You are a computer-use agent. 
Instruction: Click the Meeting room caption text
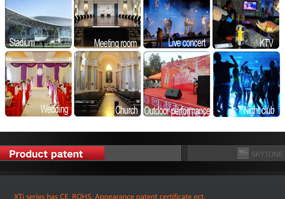(115, 43)
